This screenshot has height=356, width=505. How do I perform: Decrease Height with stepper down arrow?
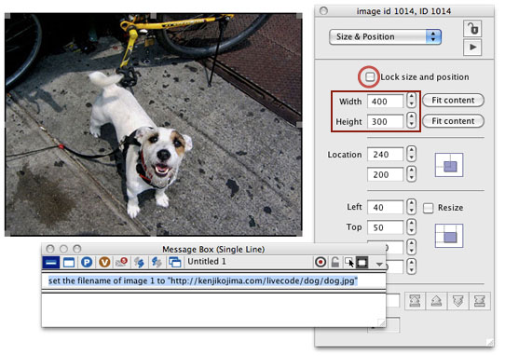coord(411,124)
